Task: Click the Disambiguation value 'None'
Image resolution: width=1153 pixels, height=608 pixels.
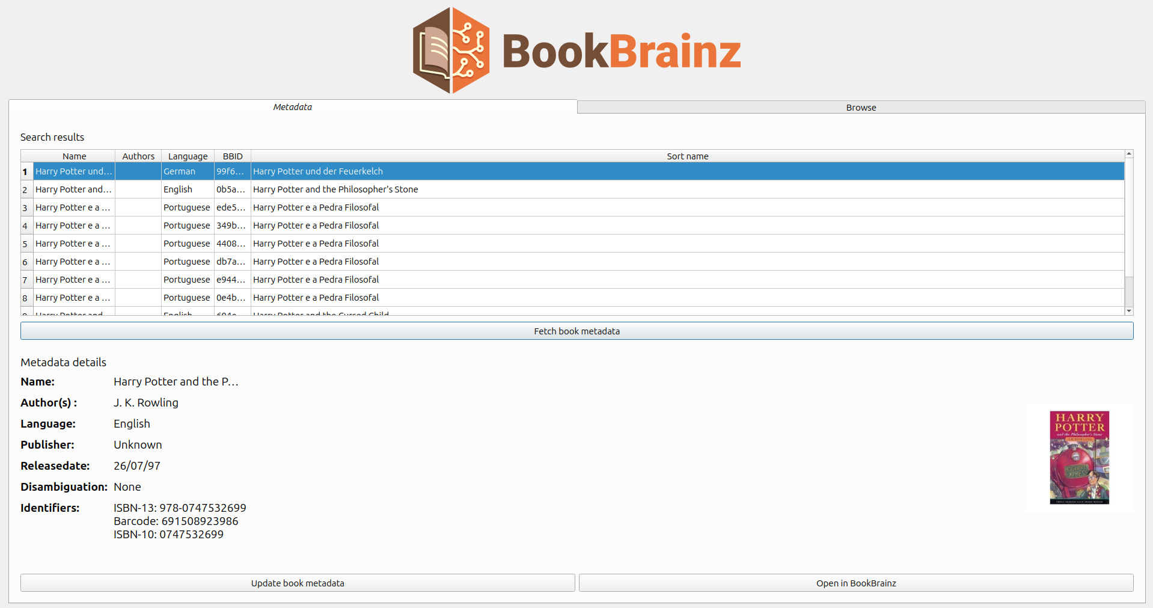Action: pyautogui.click(x=127, y=487)
